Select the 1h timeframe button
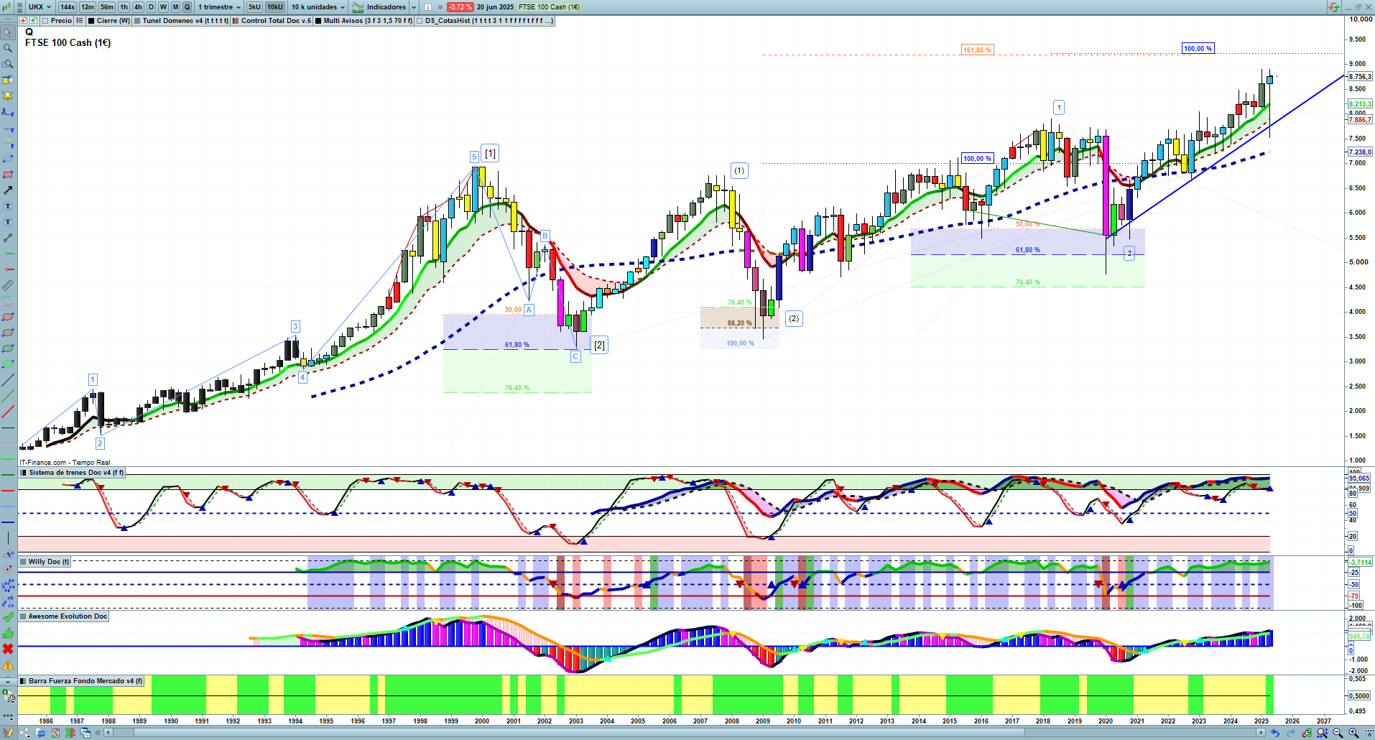This screenshot has width=1375, height=740. pyautogui.click(x=124, y=7)
